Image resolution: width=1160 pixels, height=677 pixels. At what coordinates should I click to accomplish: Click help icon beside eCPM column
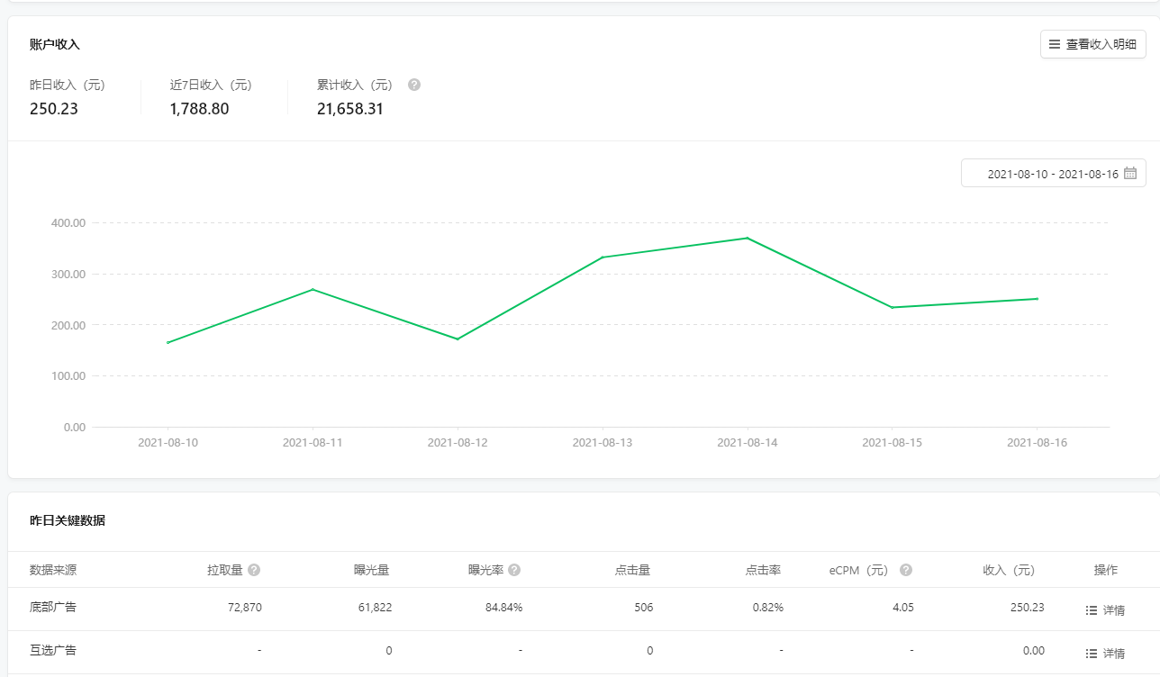(x=906, y=570)
